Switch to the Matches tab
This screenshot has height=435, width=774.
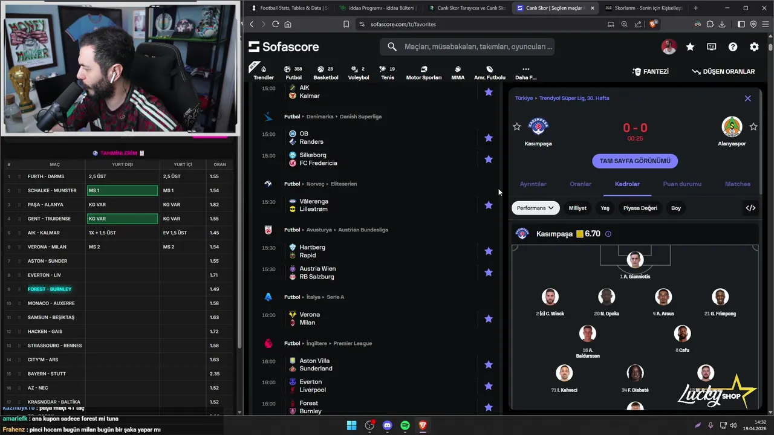pyautogui.click(x=738, y=184)
